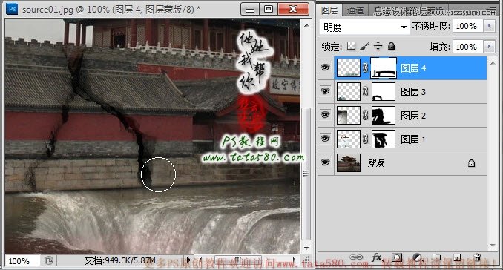This screenshot has width=503, height=270.
Task: Select the 图层 1 layer mask thumbnail
Action: 384,139
